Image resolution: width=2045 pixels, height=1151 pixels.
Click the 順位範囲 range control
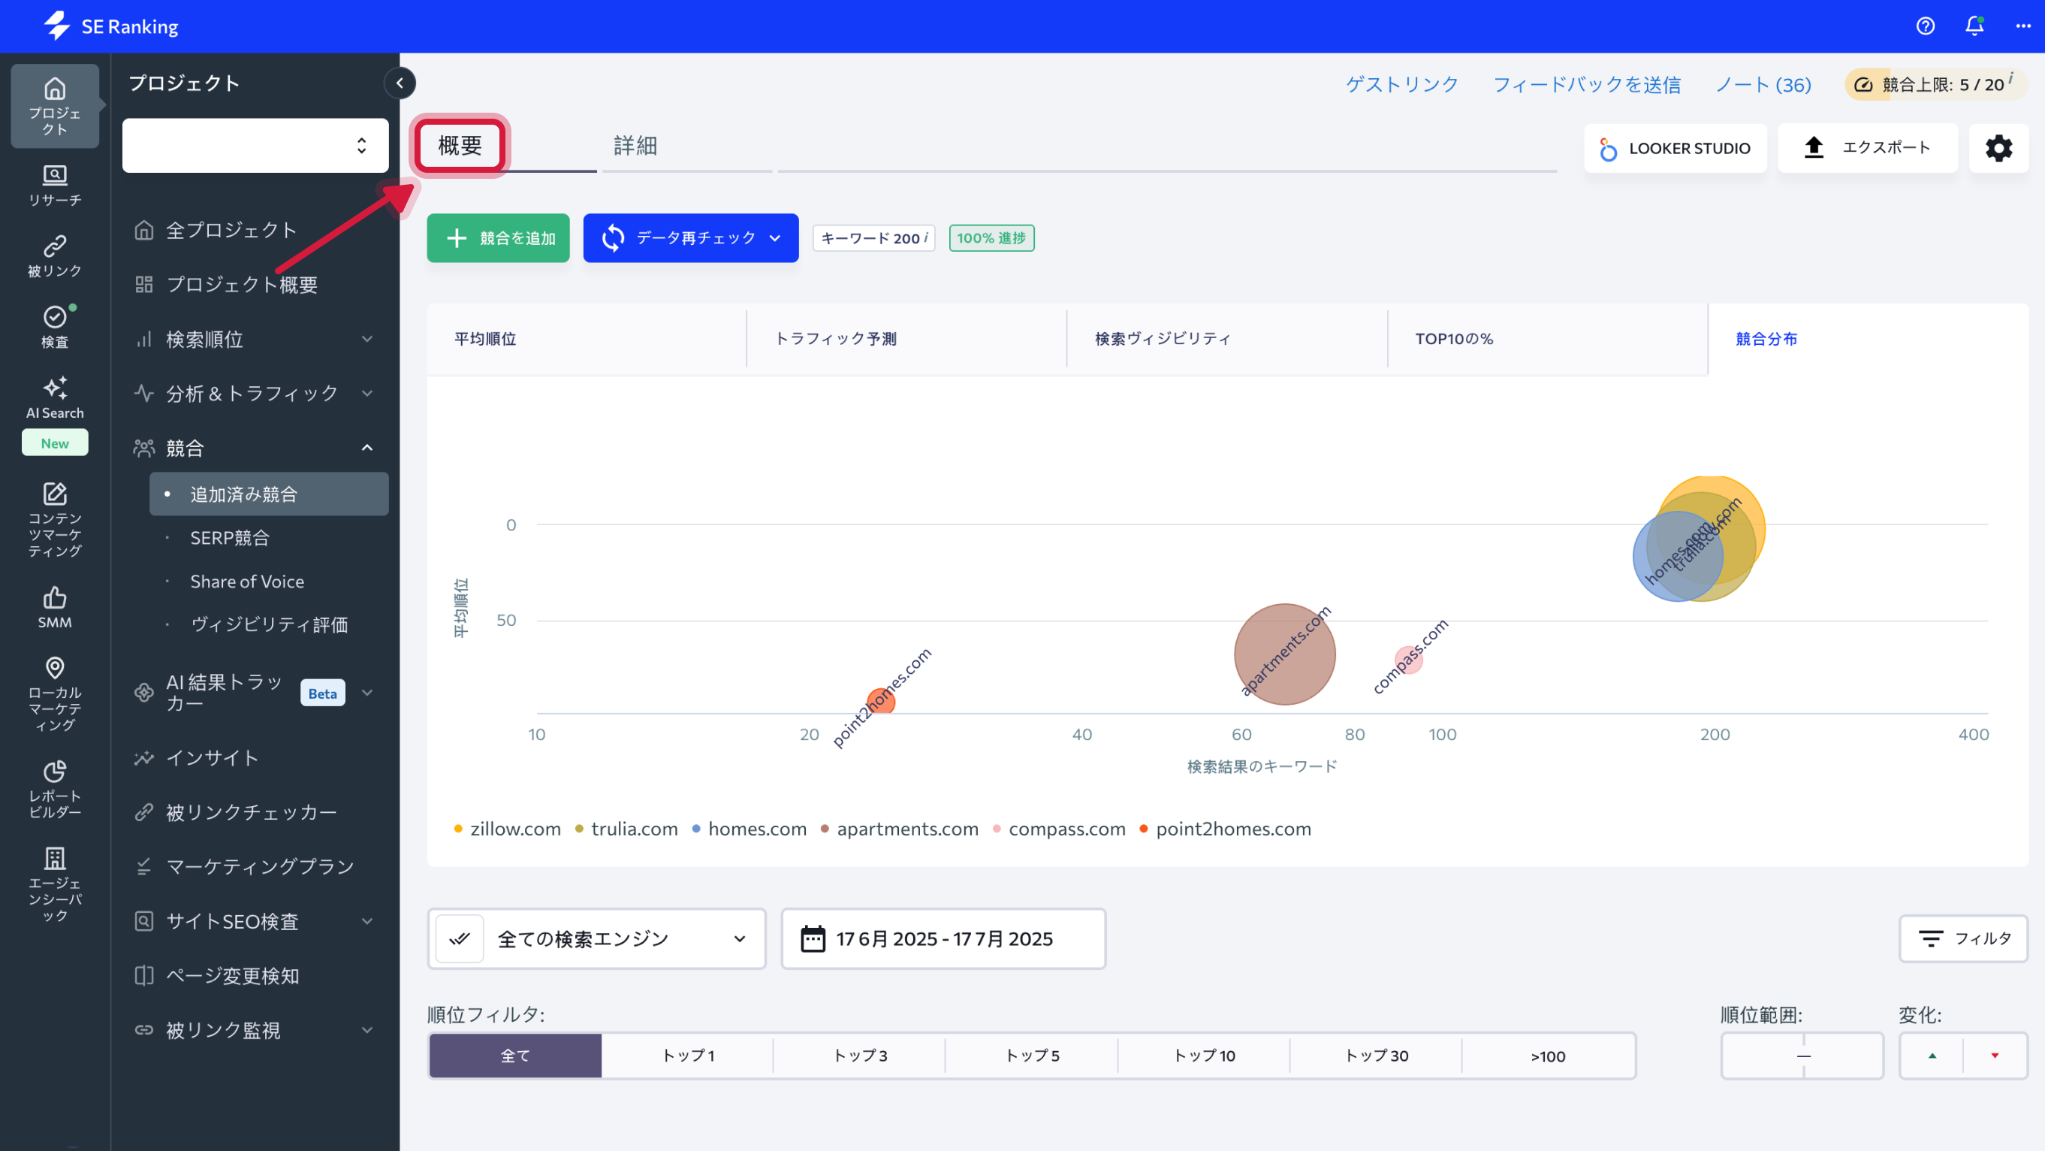click(x=1802, y=1056)
